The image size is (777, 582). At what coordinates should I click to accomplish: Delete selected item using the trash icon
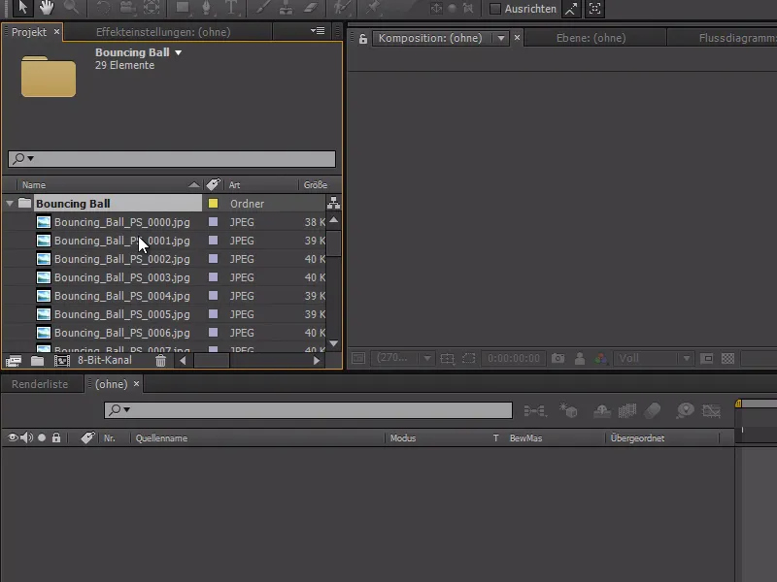pos(161,360)
